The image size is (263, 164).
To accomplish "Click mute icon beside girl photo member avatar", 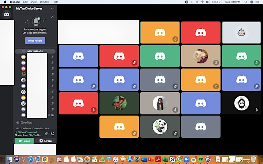I will (x=53, y=80).
